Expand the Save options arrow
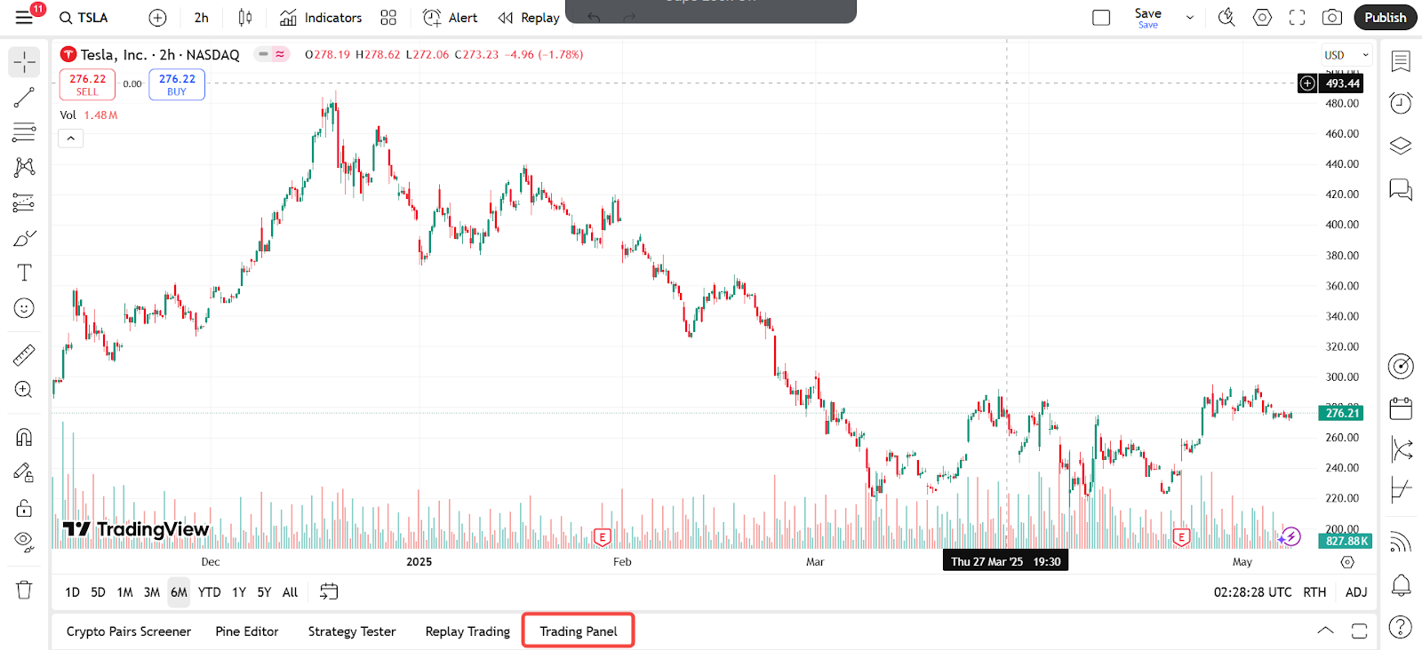The image size is (1422, 650). point(1190,18)
